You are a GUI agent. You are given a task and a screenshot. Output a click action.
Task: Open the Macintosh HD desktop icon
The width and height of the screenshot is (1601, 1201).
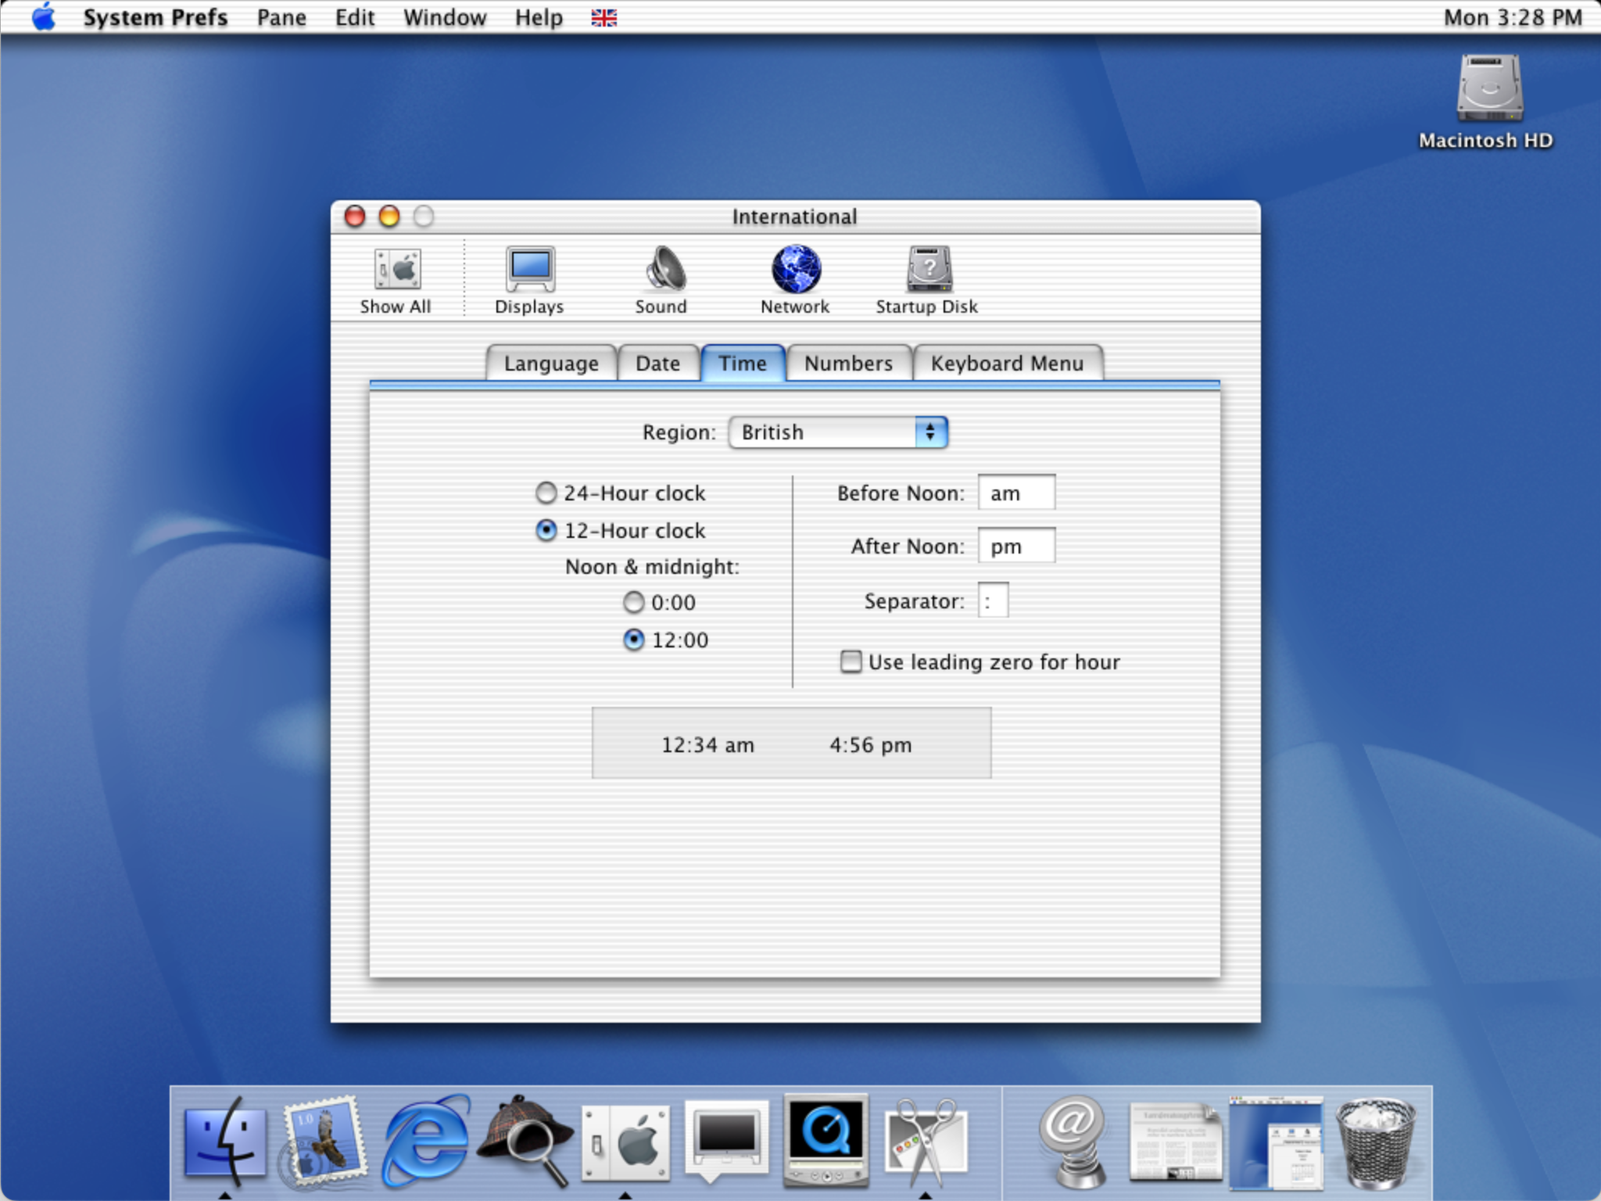[x=1488, y=102]
